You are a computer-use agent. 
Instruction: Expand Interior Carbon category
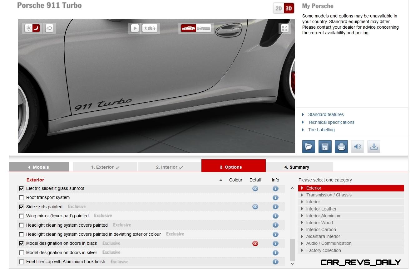(x=351, y=229)
